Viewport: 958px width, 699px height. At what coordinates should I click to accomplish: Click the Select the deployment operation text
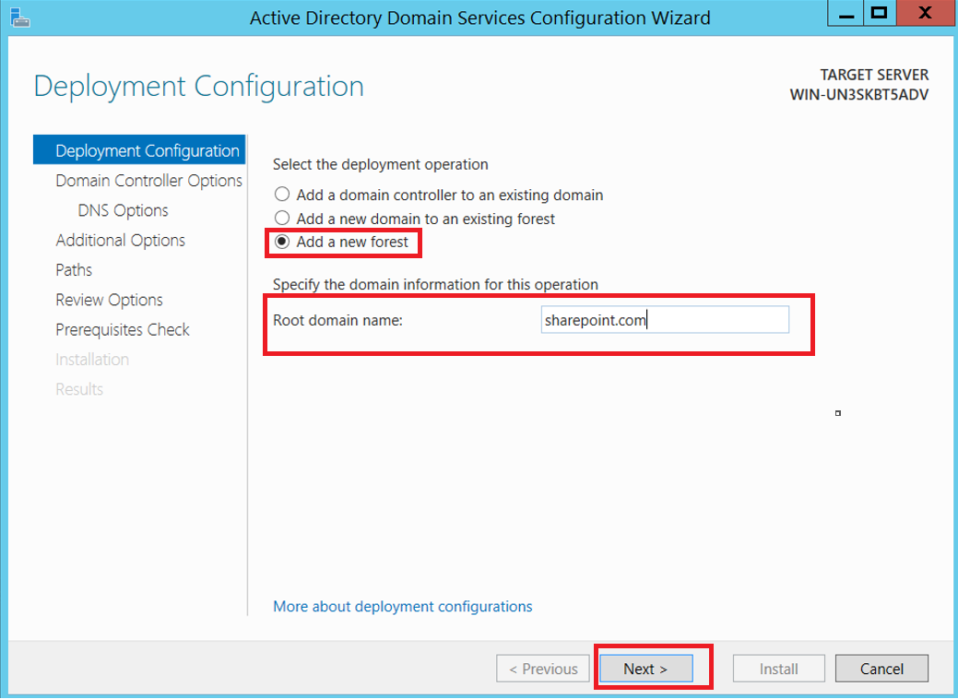(381, 164)
